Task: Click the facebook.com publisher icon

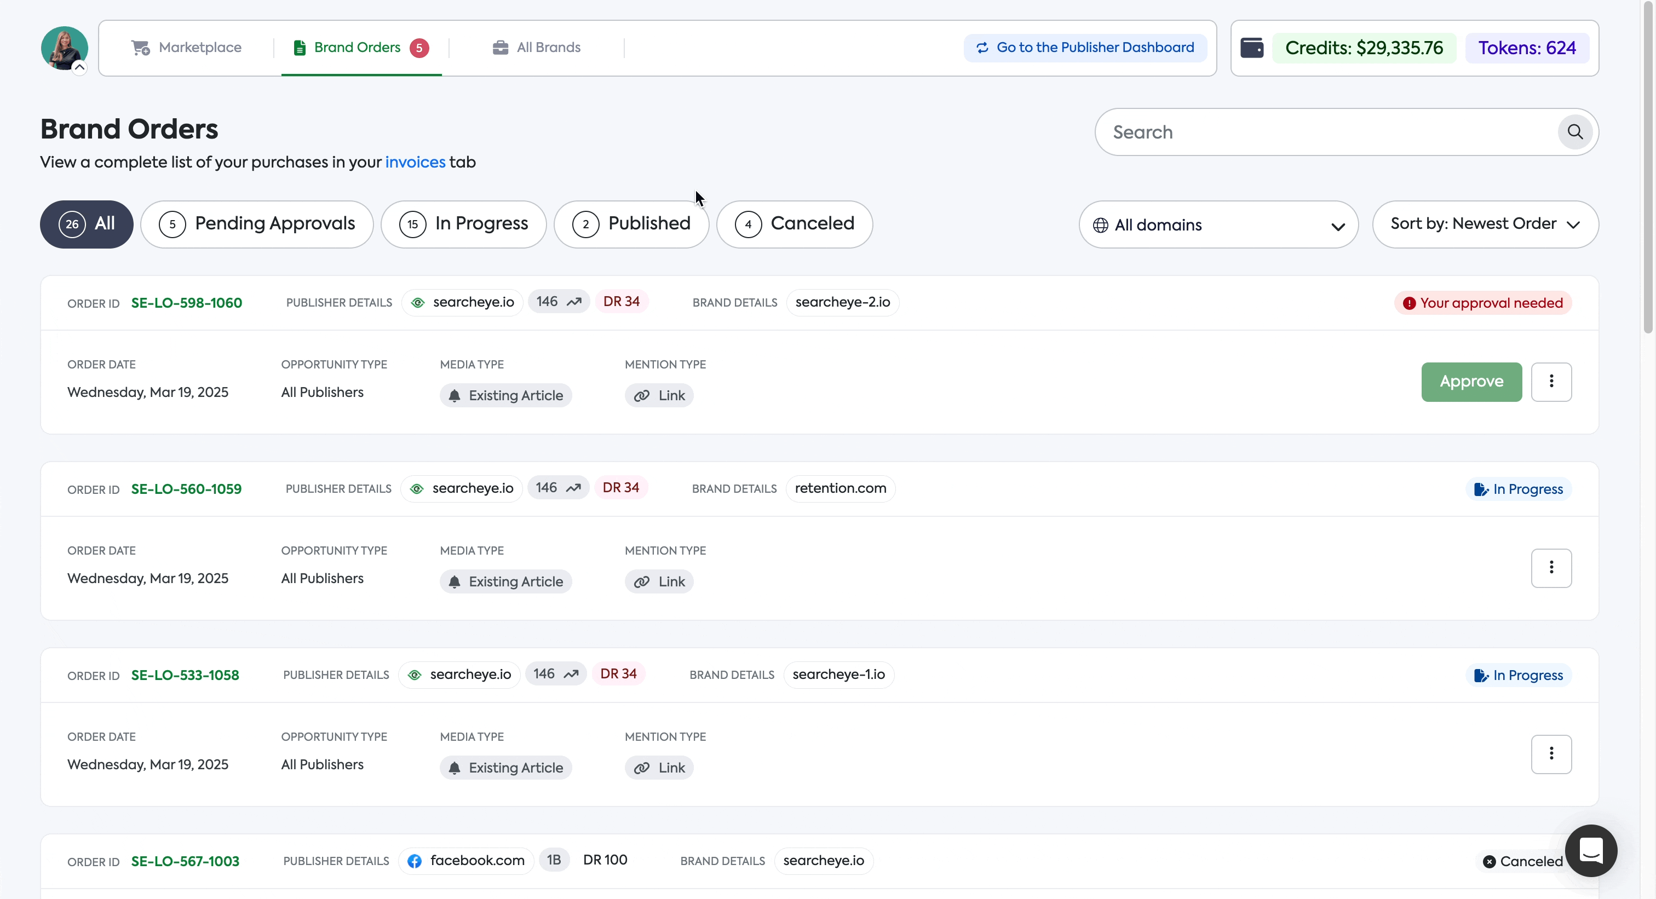Action: point(415,861)
